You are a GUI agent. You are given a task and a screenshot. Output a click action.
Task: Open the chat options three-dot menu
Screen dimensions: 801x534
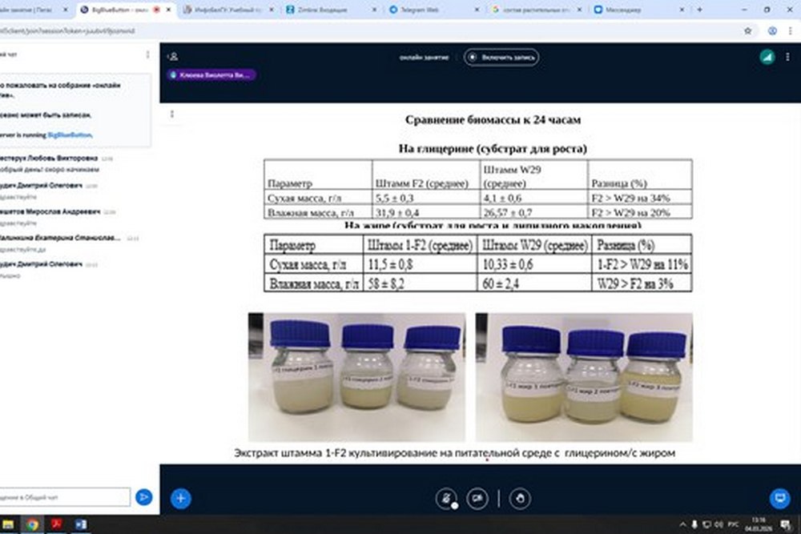click(x=147, y=54)
